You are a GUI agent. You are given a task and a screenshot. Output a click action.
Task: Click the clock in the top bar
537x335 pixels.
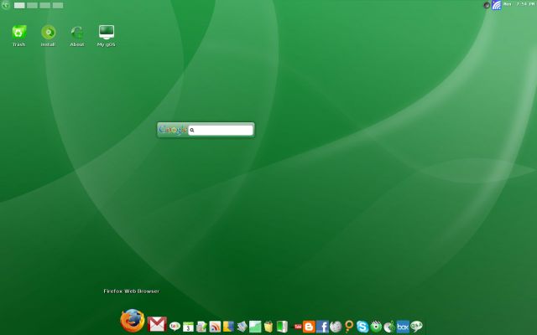(x=519, y=4)
